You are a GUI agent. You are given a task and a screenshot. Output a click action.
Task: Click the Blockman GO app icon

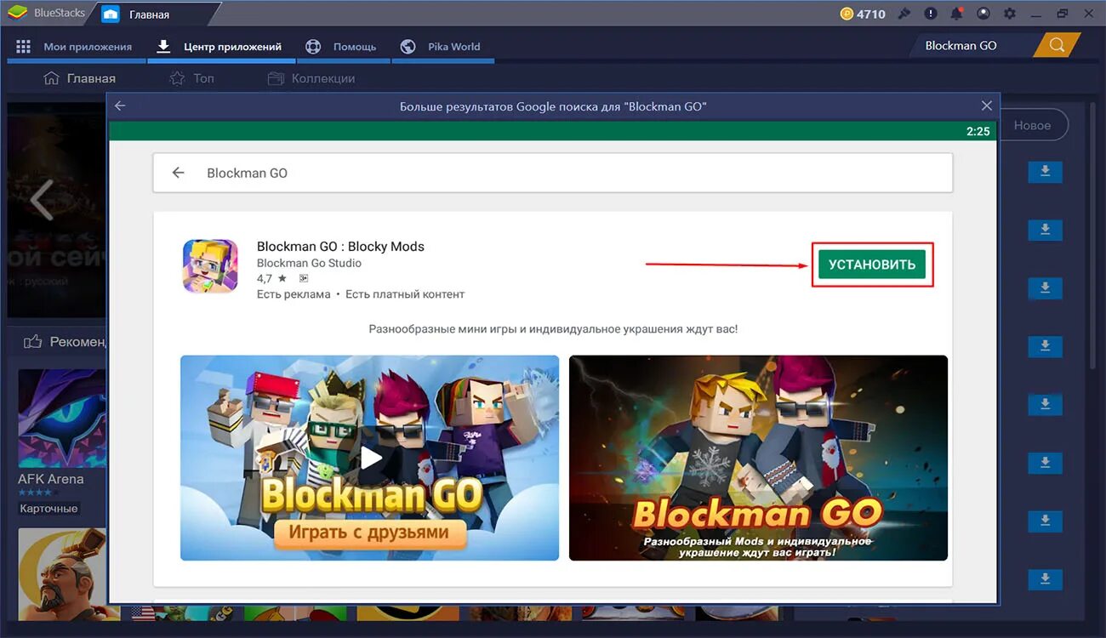click(x=210, y=266)
